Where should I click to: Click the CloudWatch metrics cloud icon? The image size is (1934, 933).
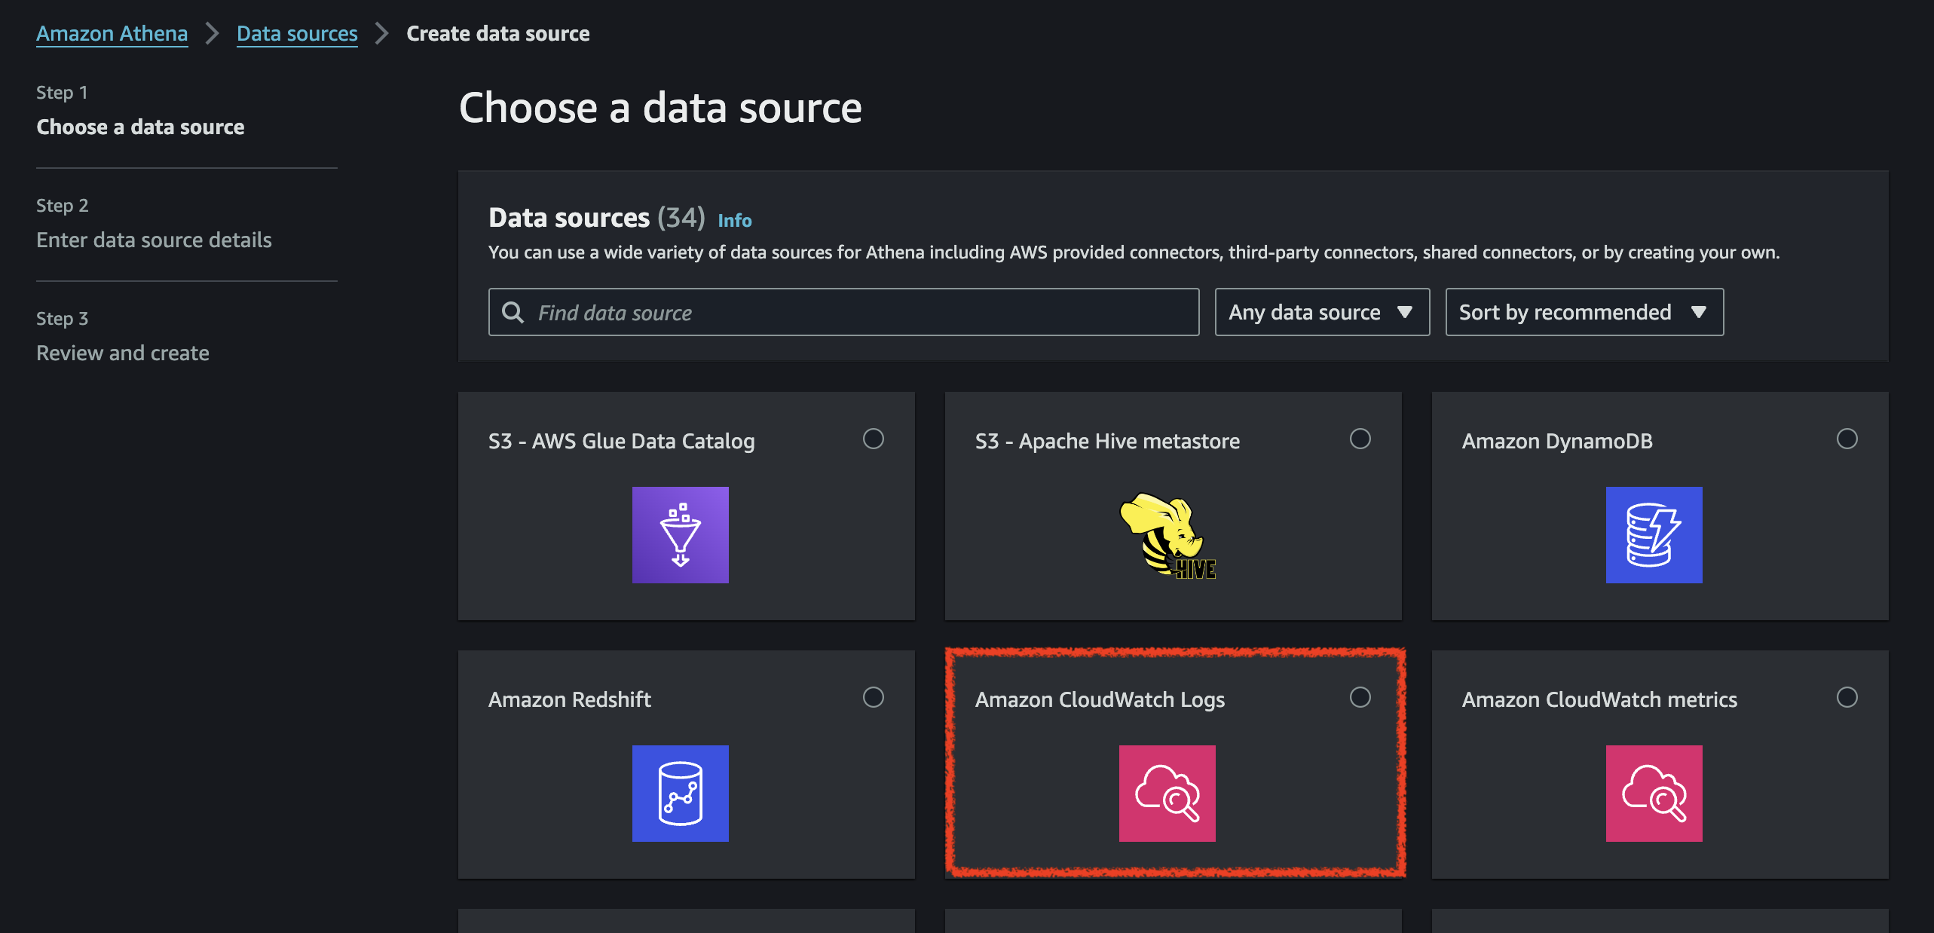click(x=1654, y=794)
